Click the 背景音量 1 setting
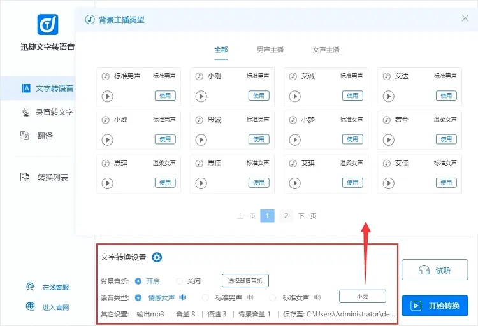Viewport: 478px width, 326px height. 254,314
